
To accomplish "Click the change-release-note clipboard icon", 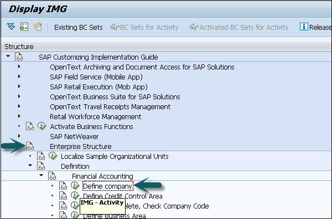I will pyautogui.click(x=38, y=27).
